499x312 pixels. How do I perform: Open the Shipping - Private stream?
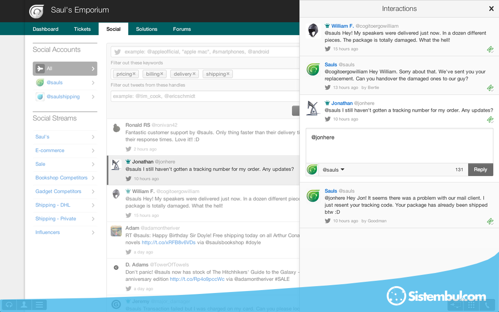pyautogui.click(x=56, y=219)
